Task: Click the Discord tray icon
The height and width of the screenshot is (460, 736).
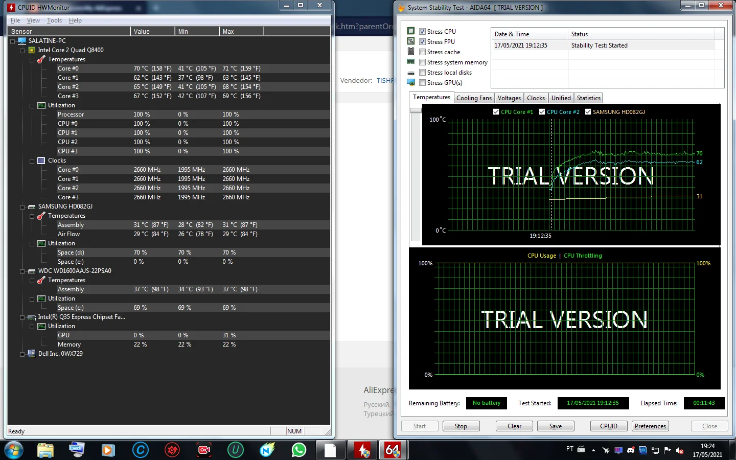Action: coord(631,450)
